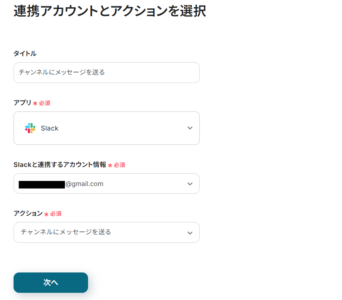Viewport: 342px width, 300px height.
Task: Click the red asterisk beside アプリ label
Action: pos(35,103)
